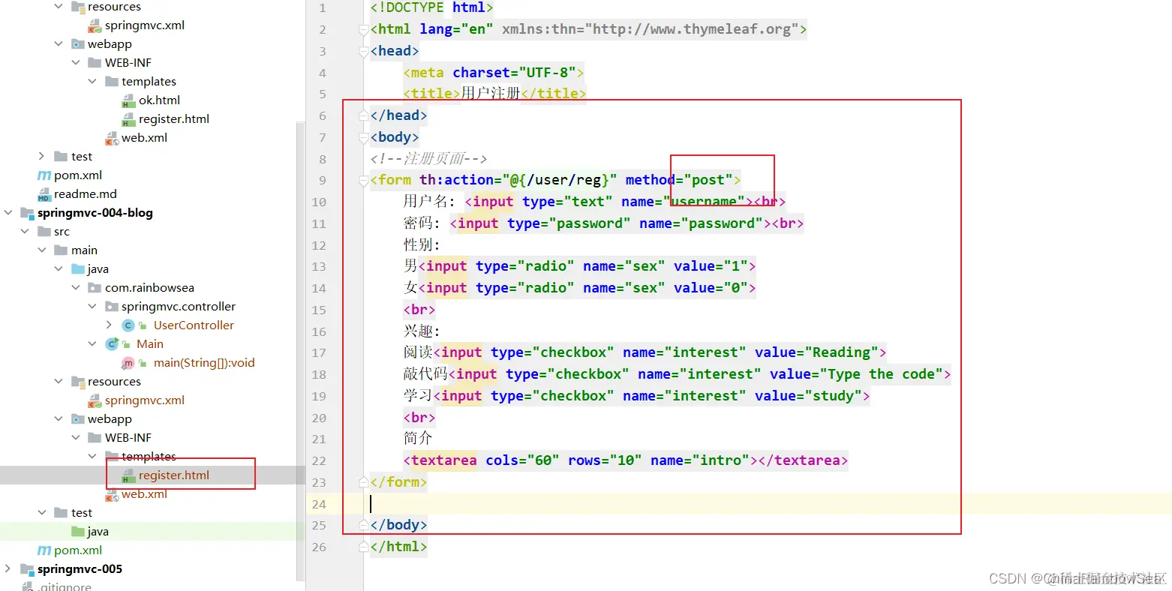Expand the springmvc-005 module node
This screenshot has width=1172, height=591.
(x=8, y=569)
